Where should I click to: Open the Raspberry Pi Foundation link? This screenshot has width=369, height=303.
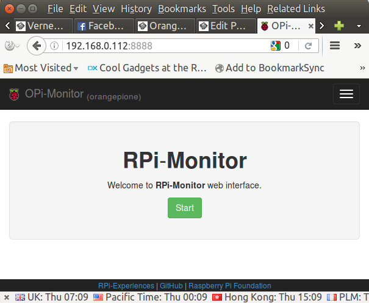230,286
